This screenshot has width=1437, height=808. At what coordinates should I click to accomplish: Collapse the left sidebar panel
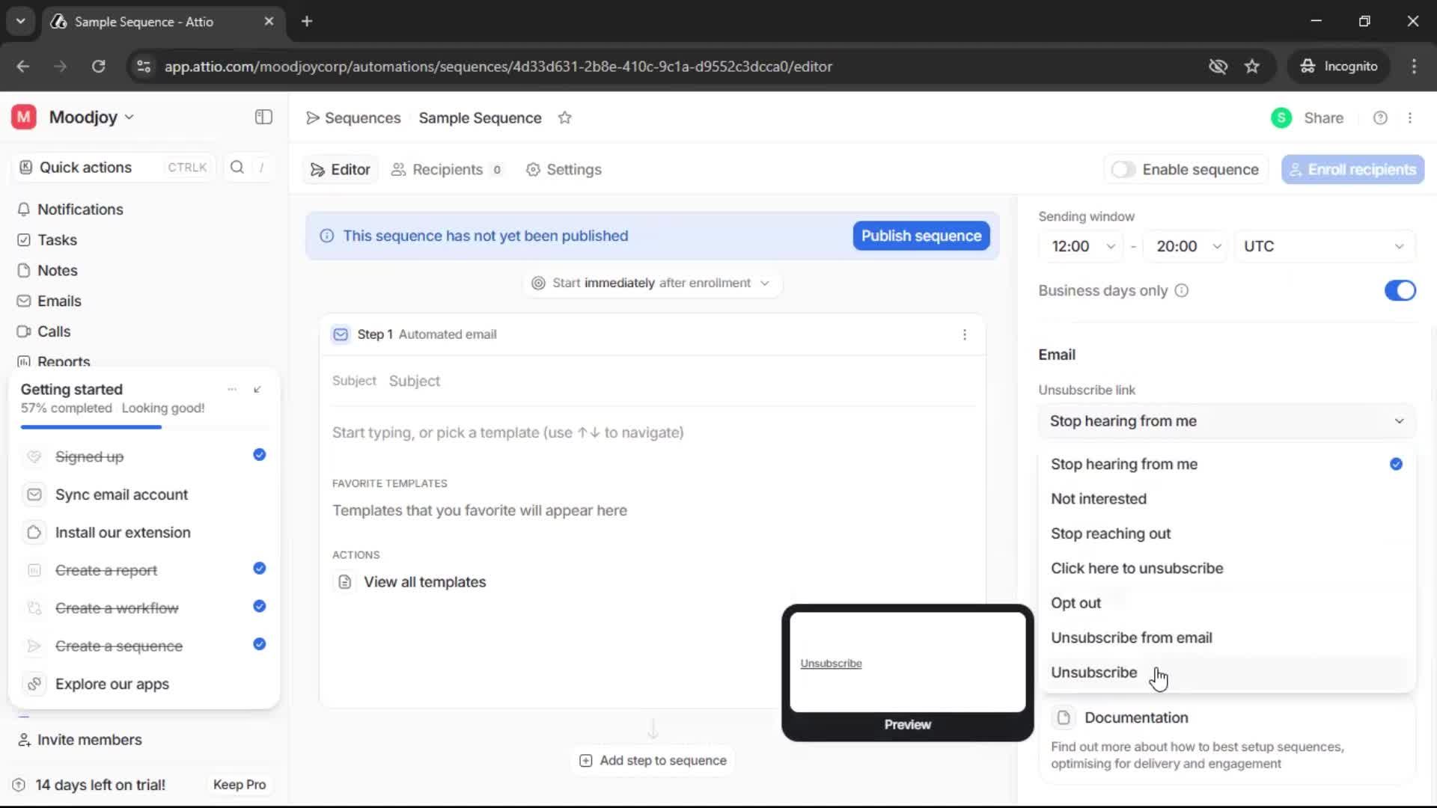point(263,117)
